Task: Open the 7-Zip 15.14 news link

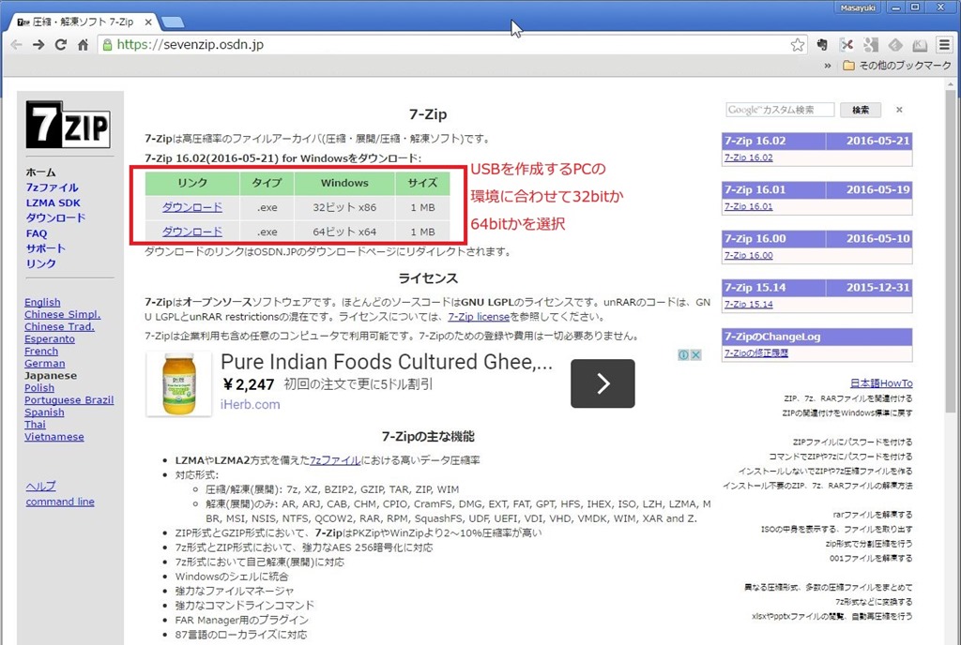Action: (x=748, y=304)
